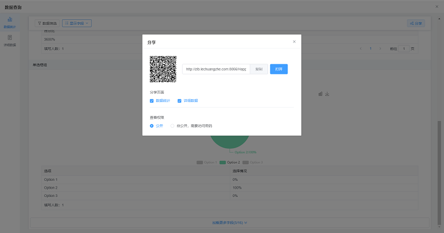The height and width of the screenshot is (233, 444).
Task: Expand 加载更多字段 at the bottom
Action: [x=230, y=222]
